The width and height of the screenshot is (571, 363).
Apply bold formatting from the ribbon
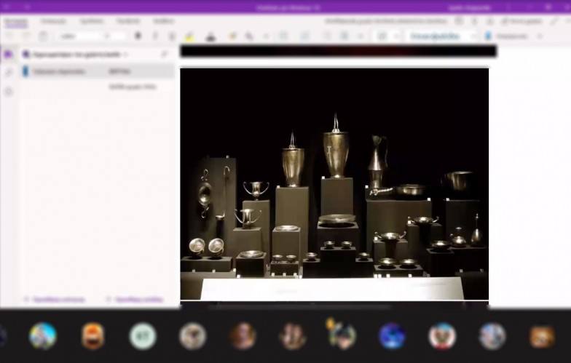pyautogui.click(x=138, y=36)
